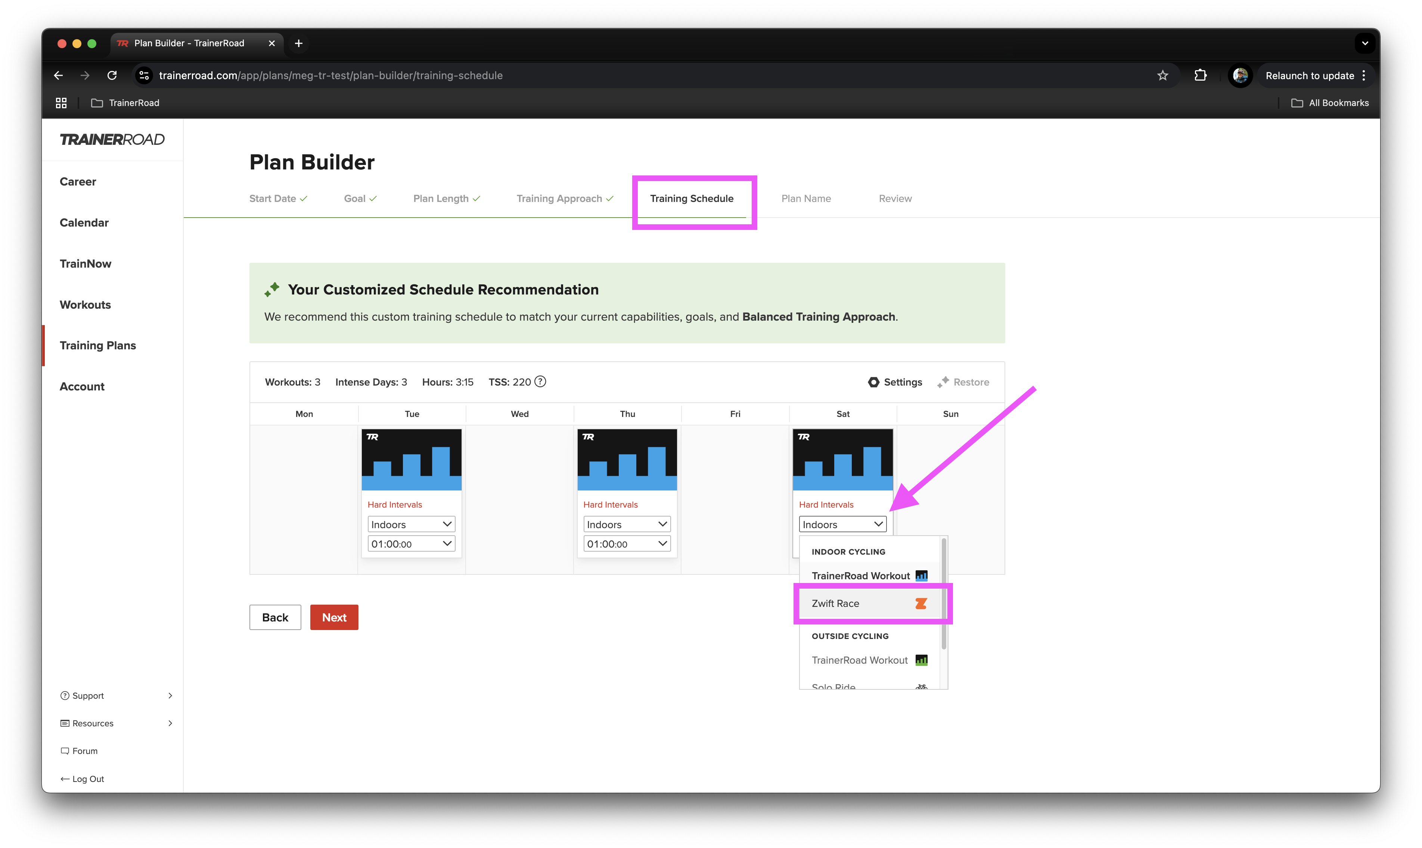Open TrainerRoad bookmarks folder
Viewport: 1422px width, 848px height.
coord(125,103)
